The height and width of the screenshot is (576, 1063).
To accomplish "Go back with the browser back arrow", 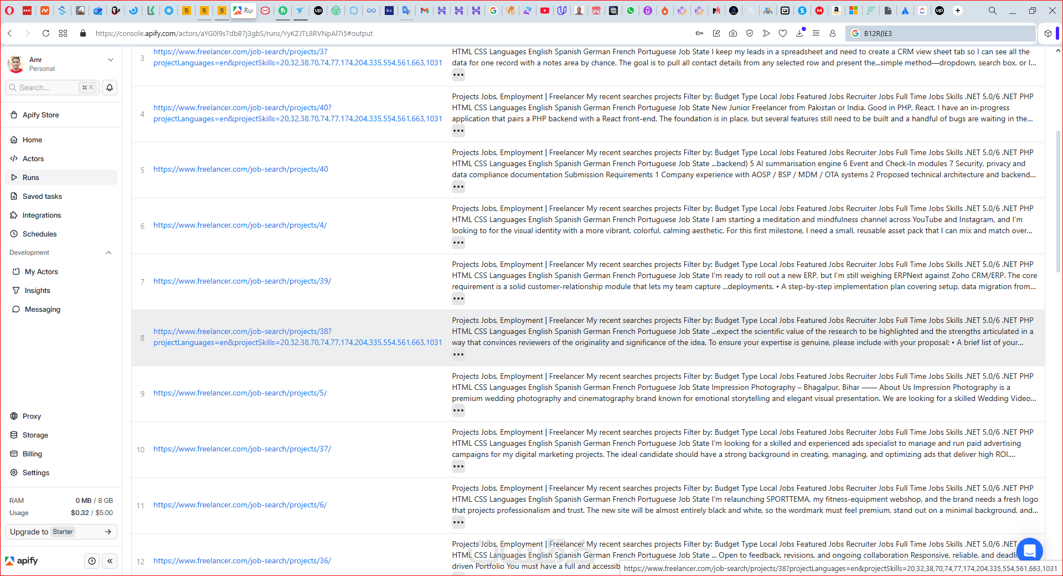I will pos(10,33).
